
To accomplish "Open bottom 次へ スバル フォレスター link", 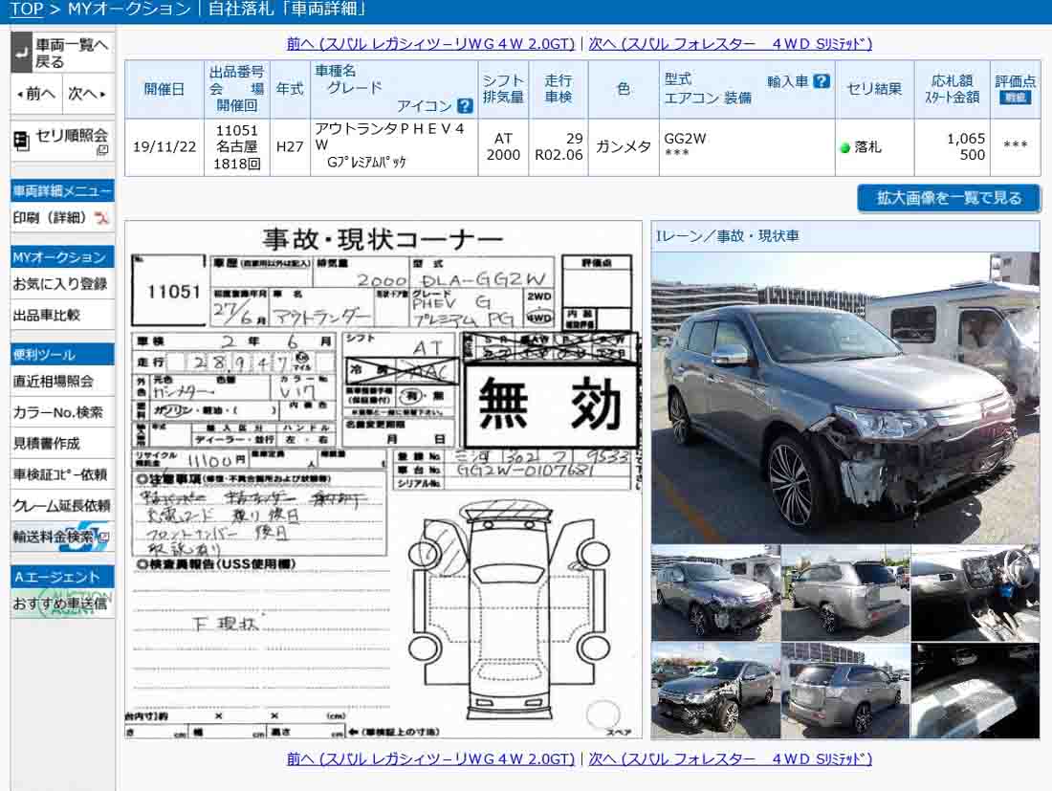I will [x=730, y=758].
